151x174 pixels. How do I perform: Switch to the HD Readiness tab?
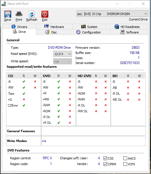(x=127, y=27)
